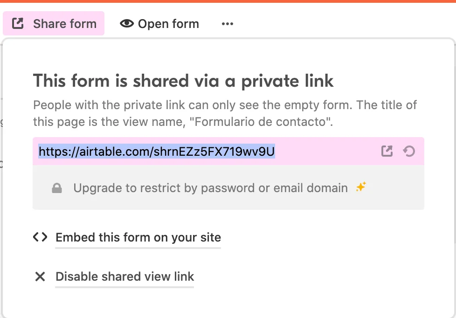Open the shared link in new tab icon

[x=387, y=151]
